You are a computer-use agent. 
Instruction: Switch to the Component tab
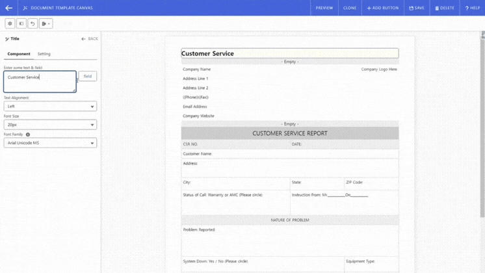(x=19, y=54)
